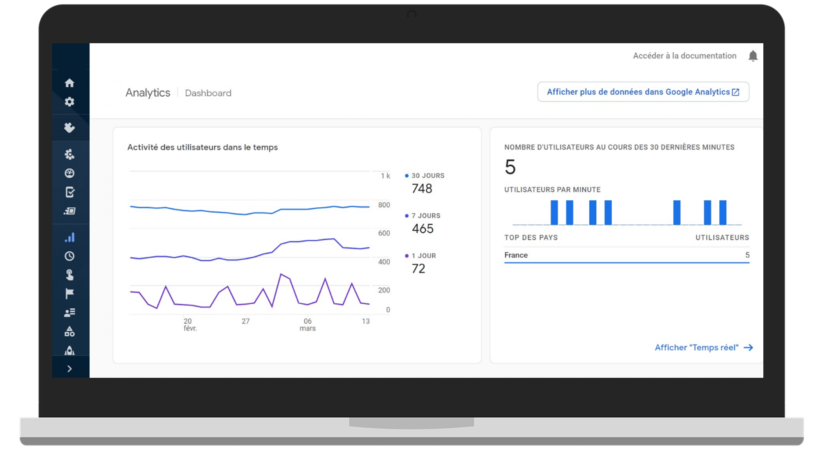Open the user list audience icon
823x463 pixels.
pyautogui.click(x=70, y=312)
